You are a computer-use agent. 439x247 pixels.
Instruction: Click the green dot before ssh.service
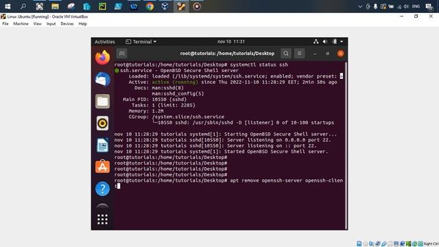[117, 71]
